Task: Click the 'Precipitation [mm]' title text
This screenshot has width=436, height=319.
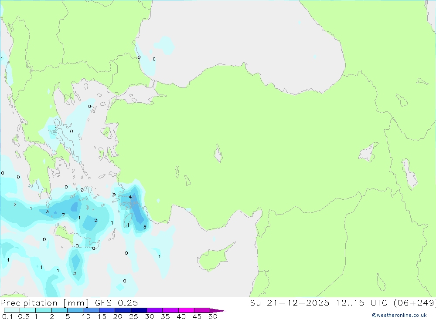Action: 44,303
